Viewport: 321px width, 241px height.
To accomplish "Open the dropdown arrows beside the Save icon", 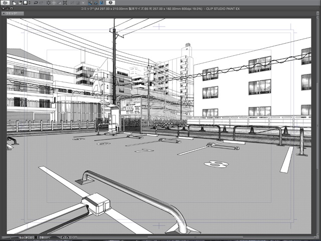I will point(30,3).
